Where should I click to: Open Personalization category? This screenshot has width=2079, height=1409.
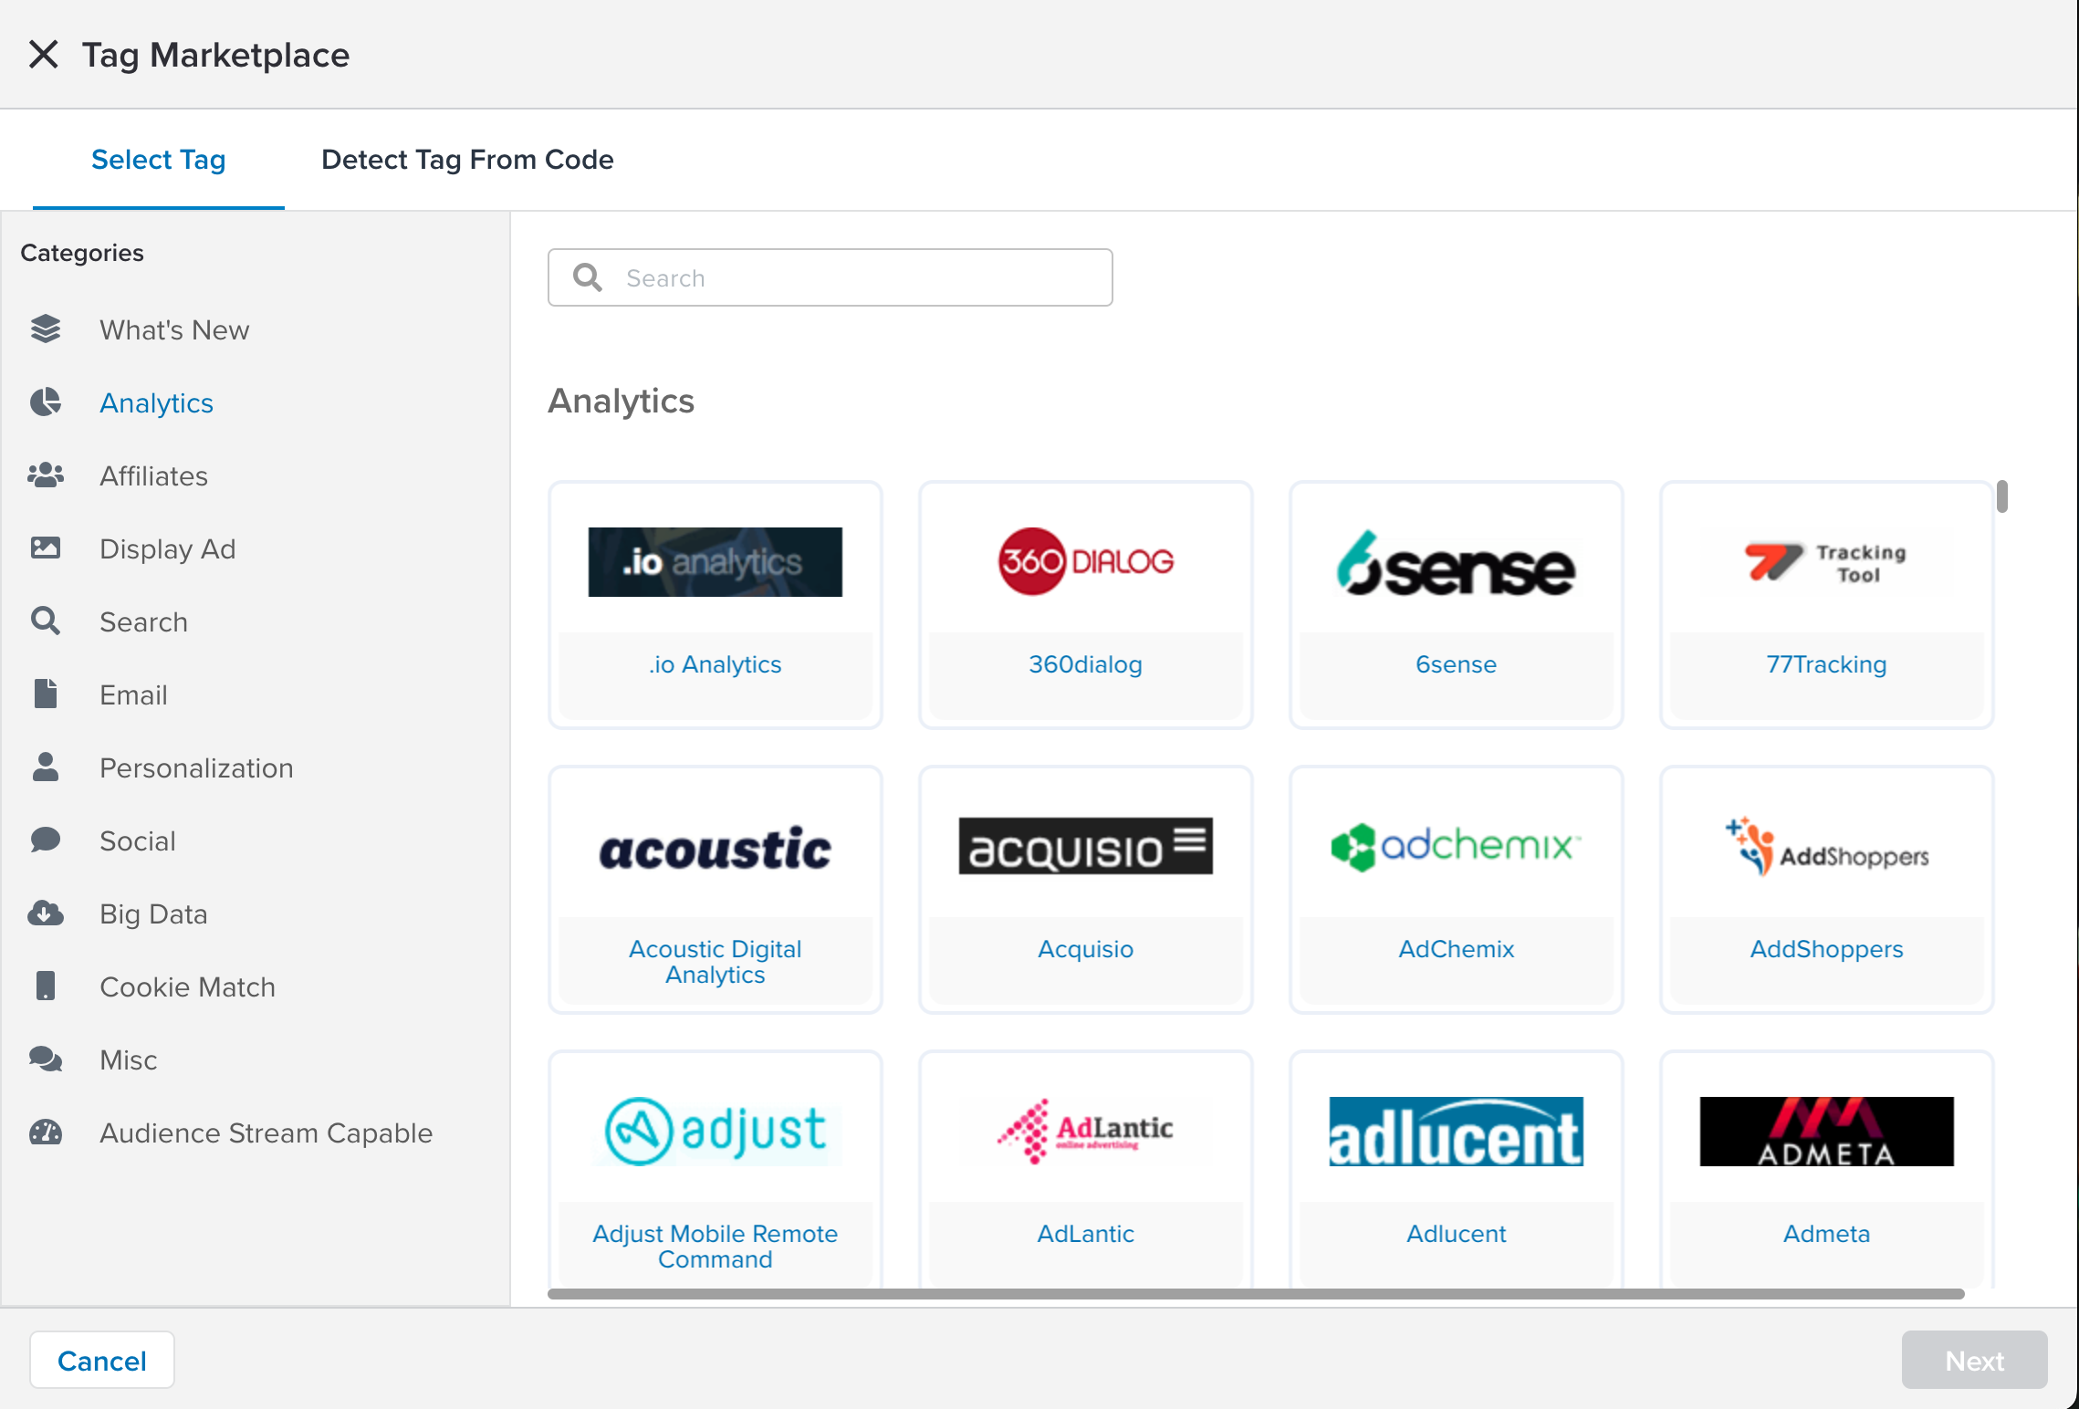(x=196, y=767)
